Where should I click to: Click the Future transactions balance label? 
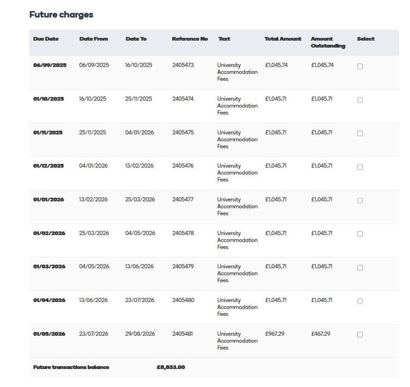coord(71,367)
